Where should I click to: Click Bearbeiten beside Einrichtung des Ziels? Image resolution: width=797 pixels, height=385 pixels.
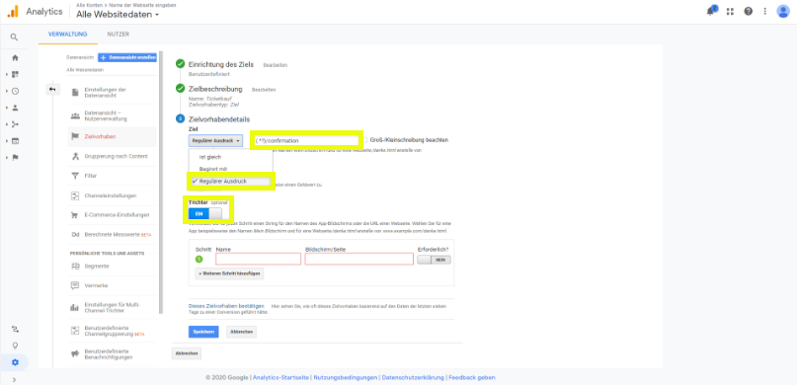[275, 65]
